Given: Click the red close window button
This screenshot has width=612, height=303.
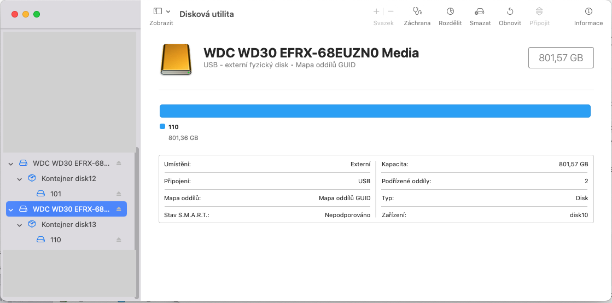Looking at the screenshot, I should tap(15, 14).
